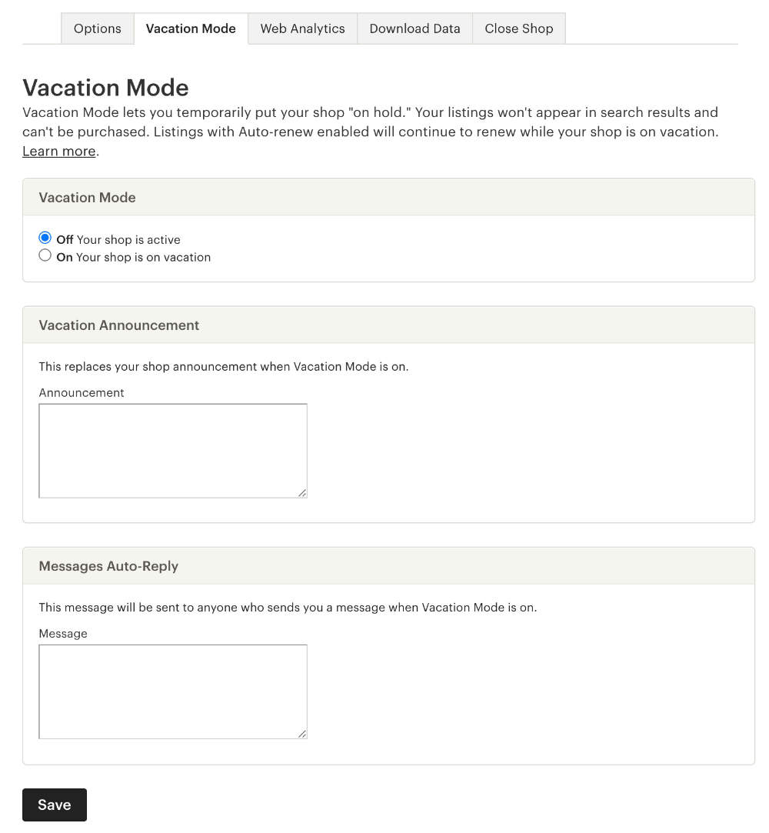The width and height of the screenshot is (769, 833).
Task: Click the Announcement textarea resize handle
Action: coord(303,494)
